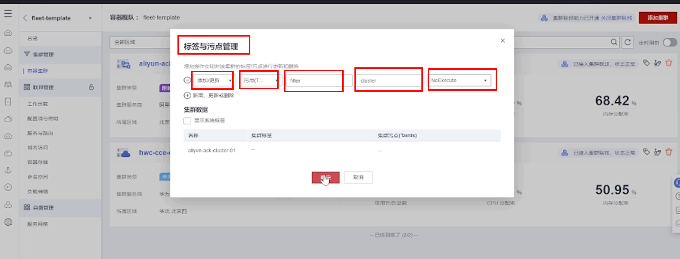Open 负载伸缩 in the sidebar
The width and height of the screenshot is (680, 259).
point(38,191)
